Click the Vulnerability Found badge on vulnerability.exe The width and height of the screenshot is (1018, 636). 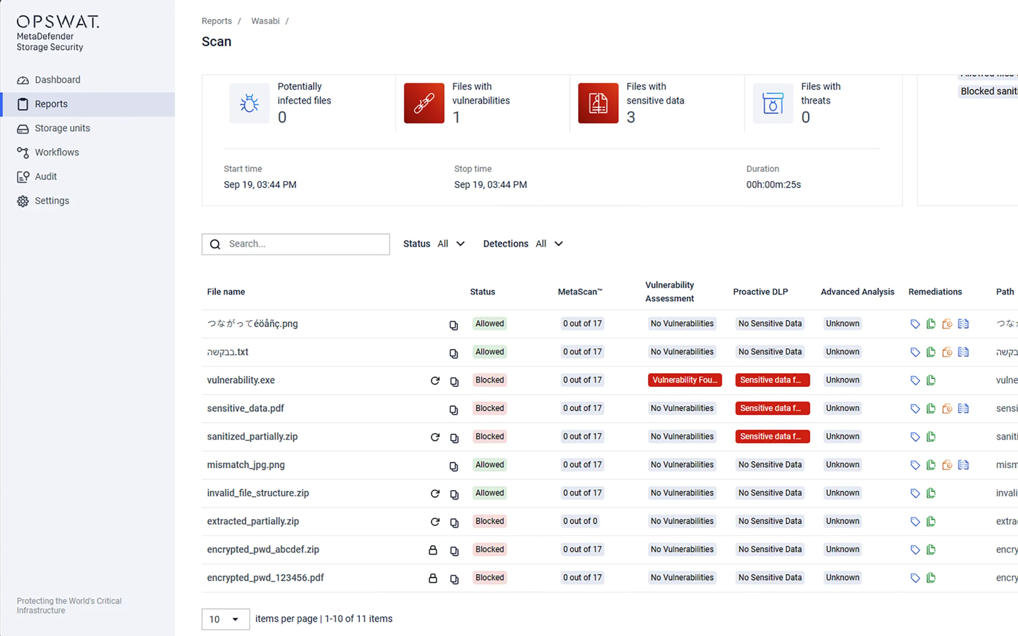pos(685,380)
